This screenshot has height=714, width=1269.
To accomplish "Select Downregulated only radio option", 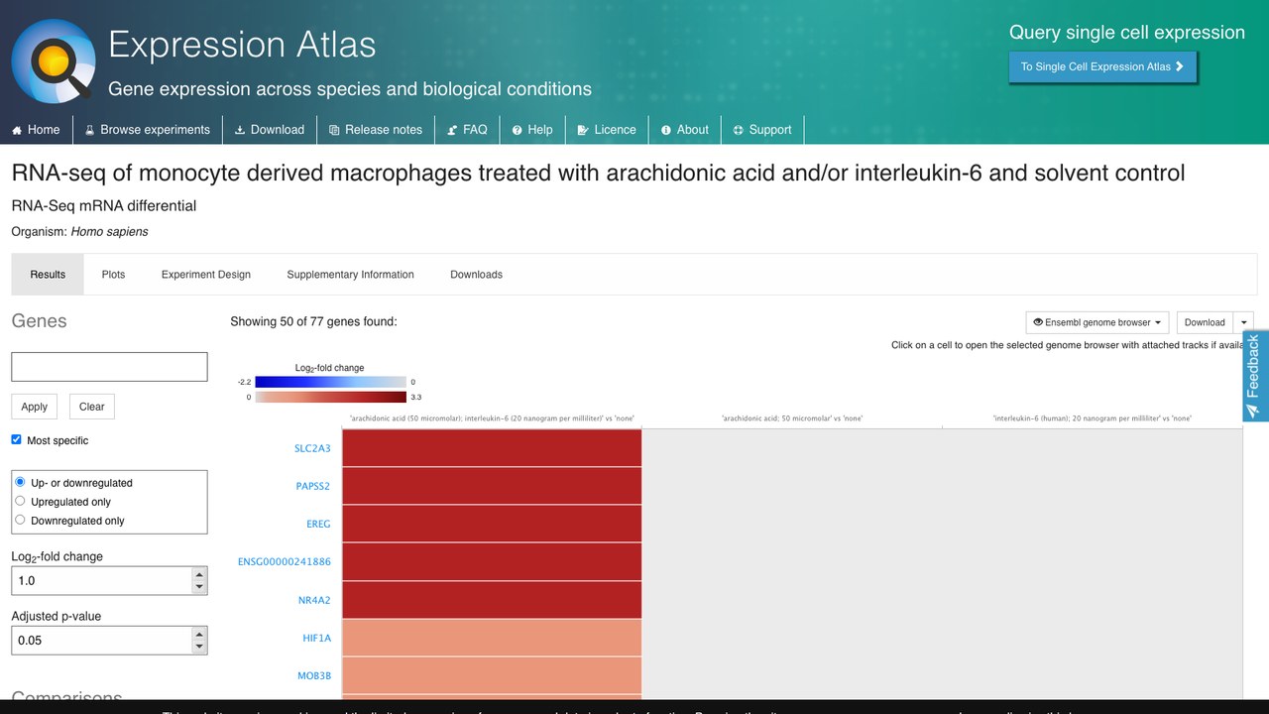I will coord(20,520).
